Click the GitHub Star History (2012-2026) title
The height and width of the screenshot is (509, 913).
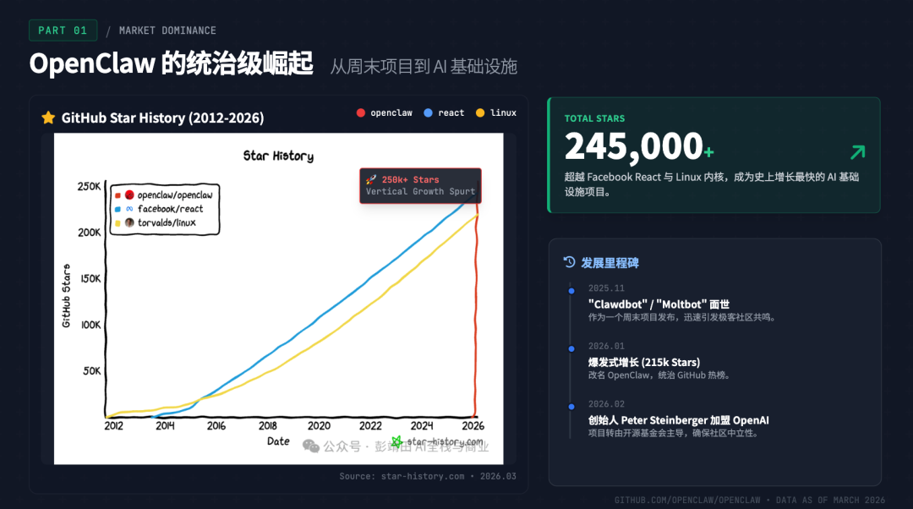162,118
